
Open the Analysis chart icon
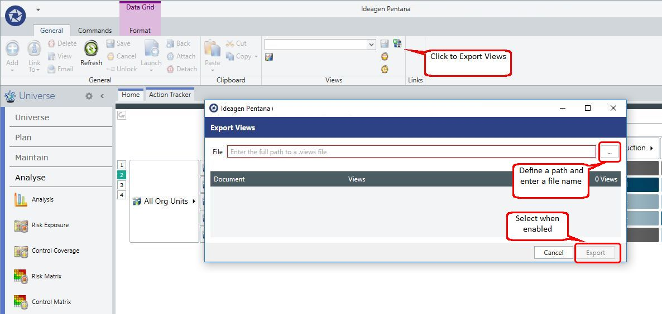pos(21,199)
